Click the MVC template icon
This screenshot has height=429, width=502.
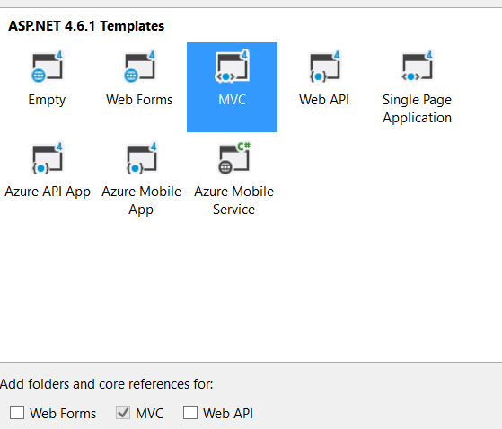(232, 67)
